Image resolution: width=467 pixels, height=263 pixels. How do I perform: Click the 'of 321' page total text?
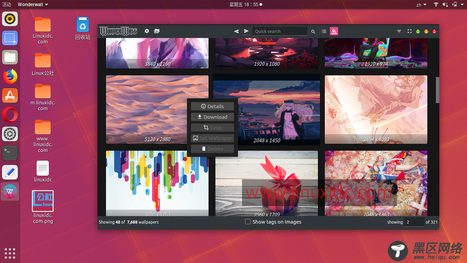431,222
